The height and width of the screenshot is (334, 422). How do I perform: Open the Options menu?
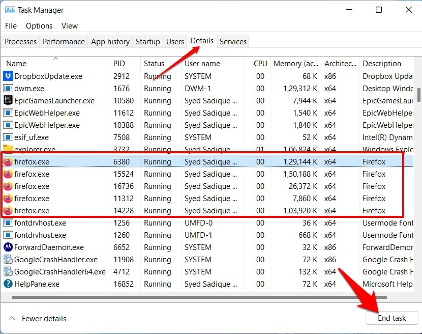(39, 25)
